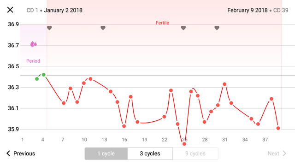
Task: Tap the Period label
Action: pos(33,61)
